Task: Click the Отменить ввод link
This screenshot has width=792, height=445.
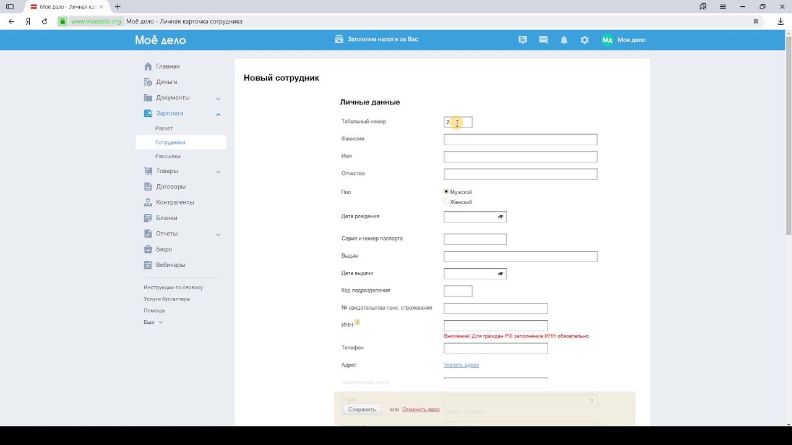Action: click(x=421, y=409)
